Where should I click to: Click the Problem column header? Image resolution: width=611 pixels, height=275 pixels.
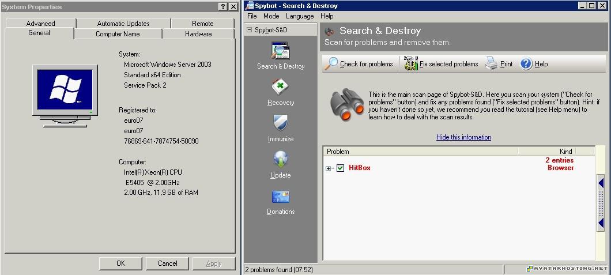[420, 151]
